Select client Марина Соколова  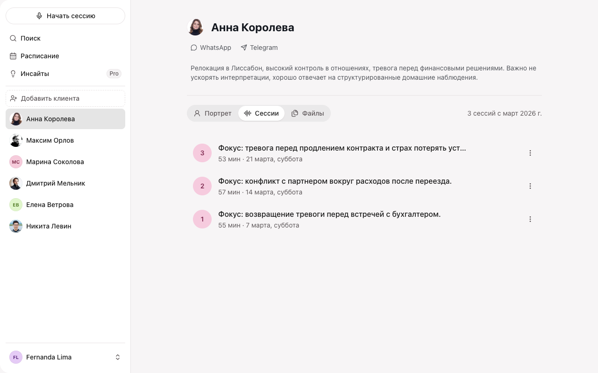65,162
